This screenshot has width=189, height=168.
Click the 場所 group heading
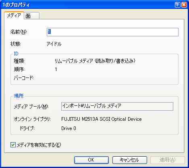click(x=19, y=96)
